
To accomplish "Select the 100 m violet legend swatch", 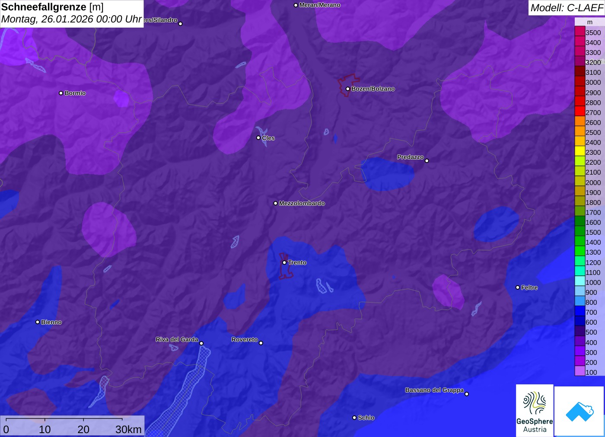I will point(580,372).
